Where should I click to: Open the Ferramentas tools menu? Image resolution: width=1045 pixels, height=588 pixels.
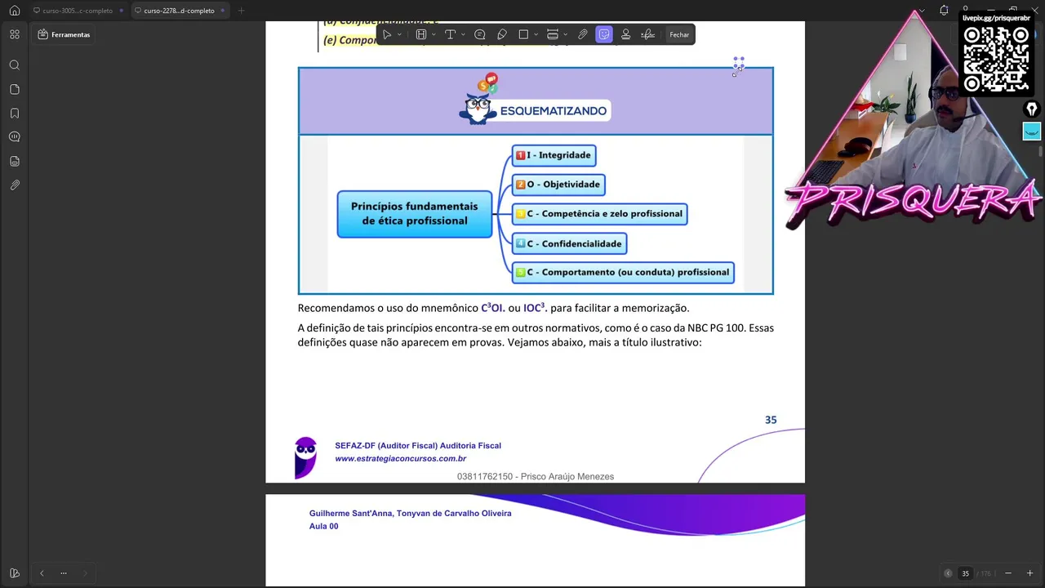point(64,34)
